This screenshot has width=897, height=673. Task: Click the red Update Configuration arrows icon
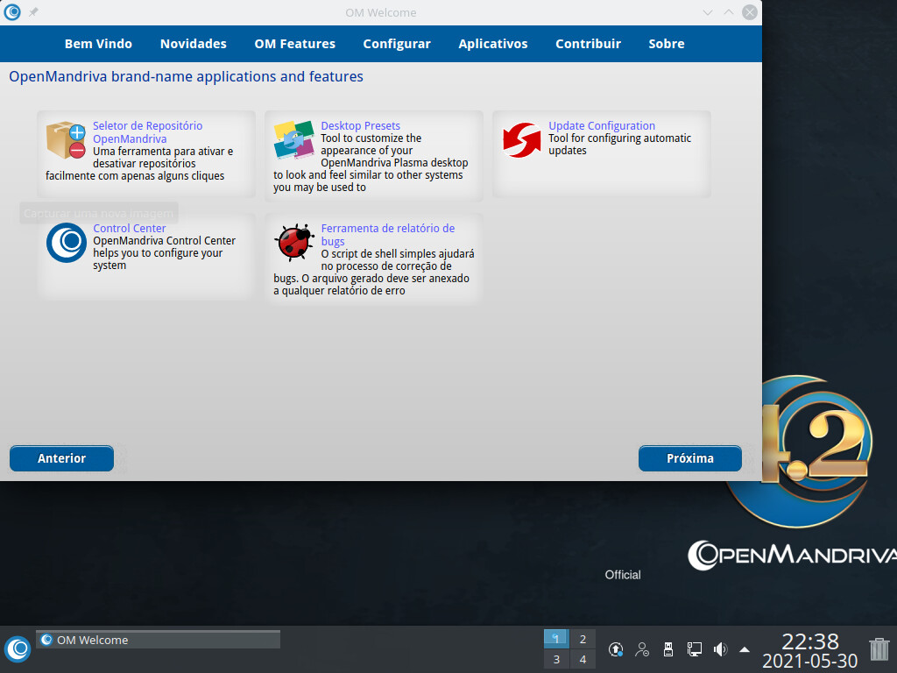522,140
